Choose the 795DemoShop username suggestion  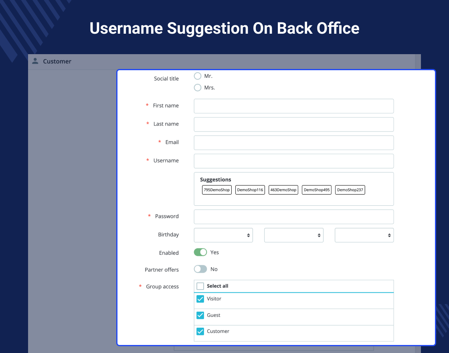click(217, 190)
